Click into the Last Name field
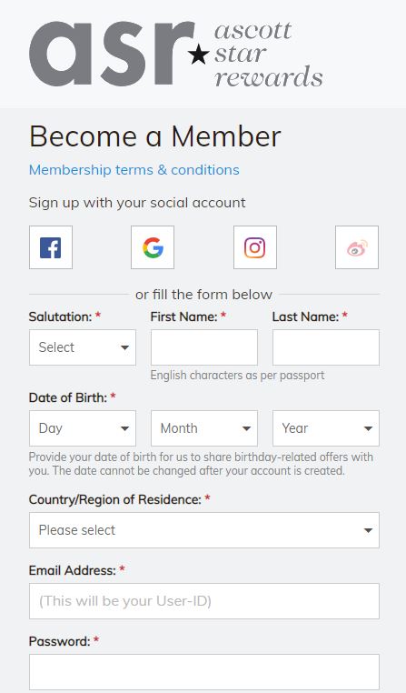Image resolution: width=406 pixels, height=693 pixels. point(326,347)
